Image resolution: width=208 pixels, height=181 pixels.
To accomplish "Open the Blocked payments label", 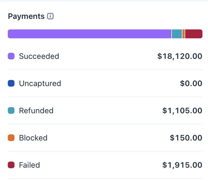I will pos(33,138).
